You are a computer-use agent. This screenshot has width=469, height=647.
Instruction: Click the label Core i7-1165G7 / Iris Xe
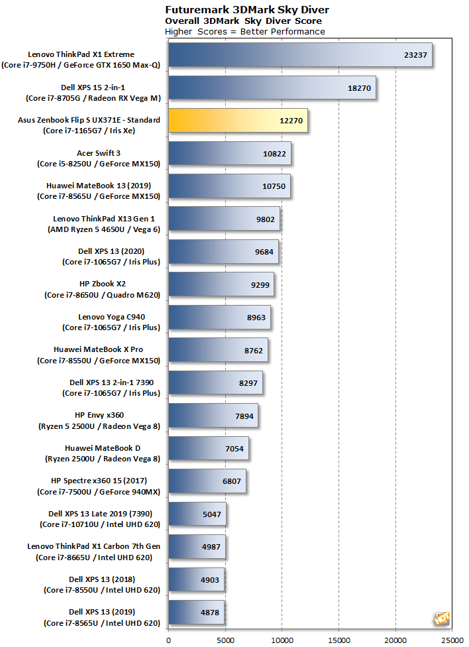(x=89, y=131)
